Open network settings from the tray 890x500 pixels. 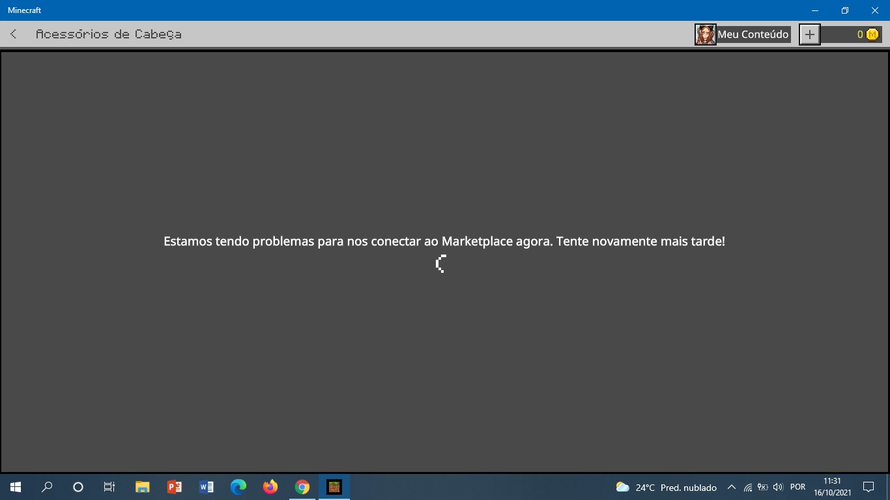[748, 487]
